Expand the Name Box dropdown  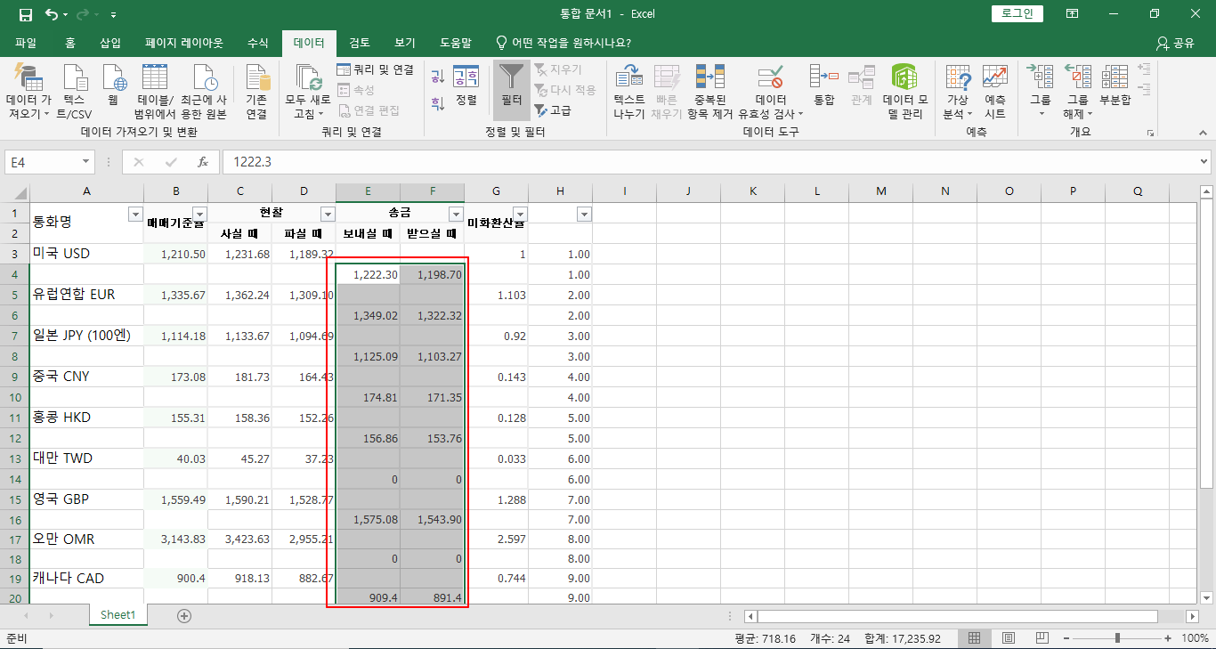point(86,162)
